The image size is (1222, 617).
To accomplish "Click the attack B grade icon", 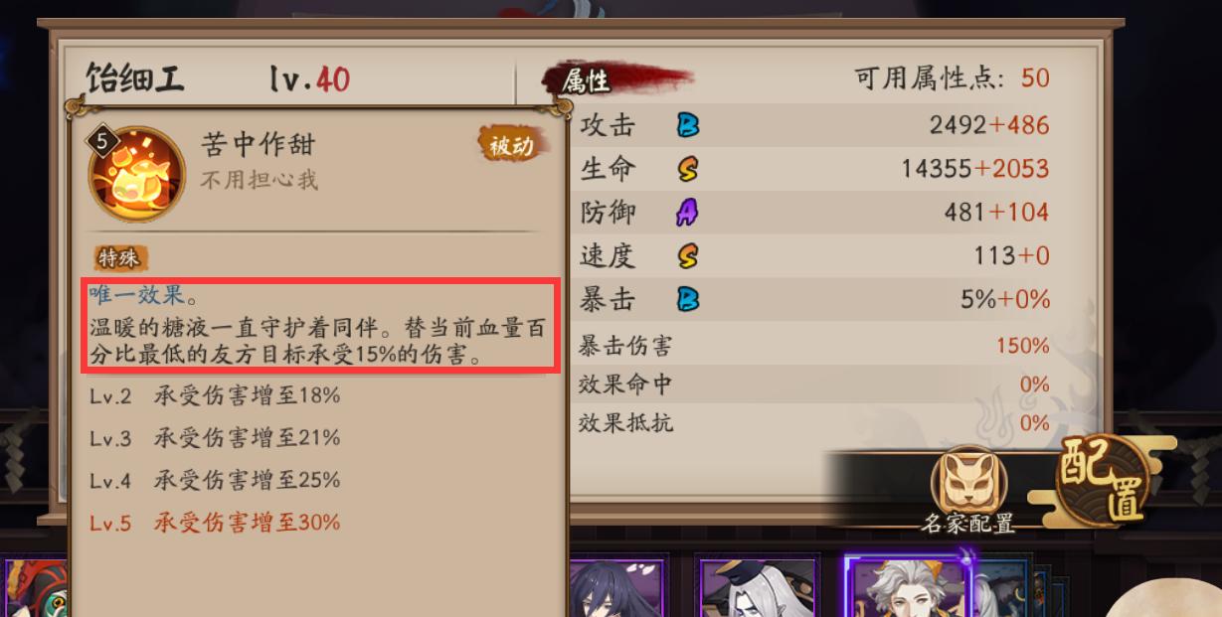I will [688, 125].
